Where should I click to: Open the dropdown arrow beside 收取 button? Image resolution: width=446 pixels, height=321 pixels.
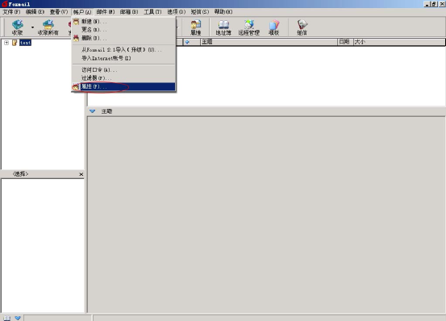click(32, 27)
